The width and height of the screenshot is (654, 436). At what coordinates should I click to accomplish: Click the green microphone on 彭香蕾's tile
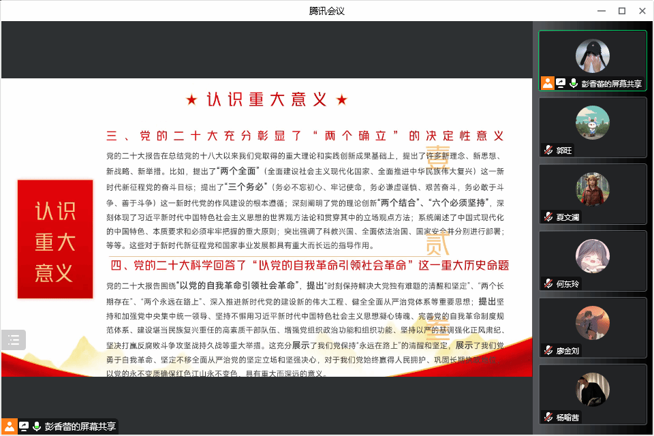pos(574,83)
